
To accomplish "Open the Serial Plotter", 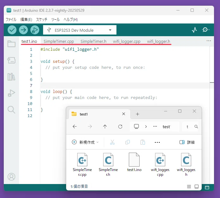I will tap(194, 30).
